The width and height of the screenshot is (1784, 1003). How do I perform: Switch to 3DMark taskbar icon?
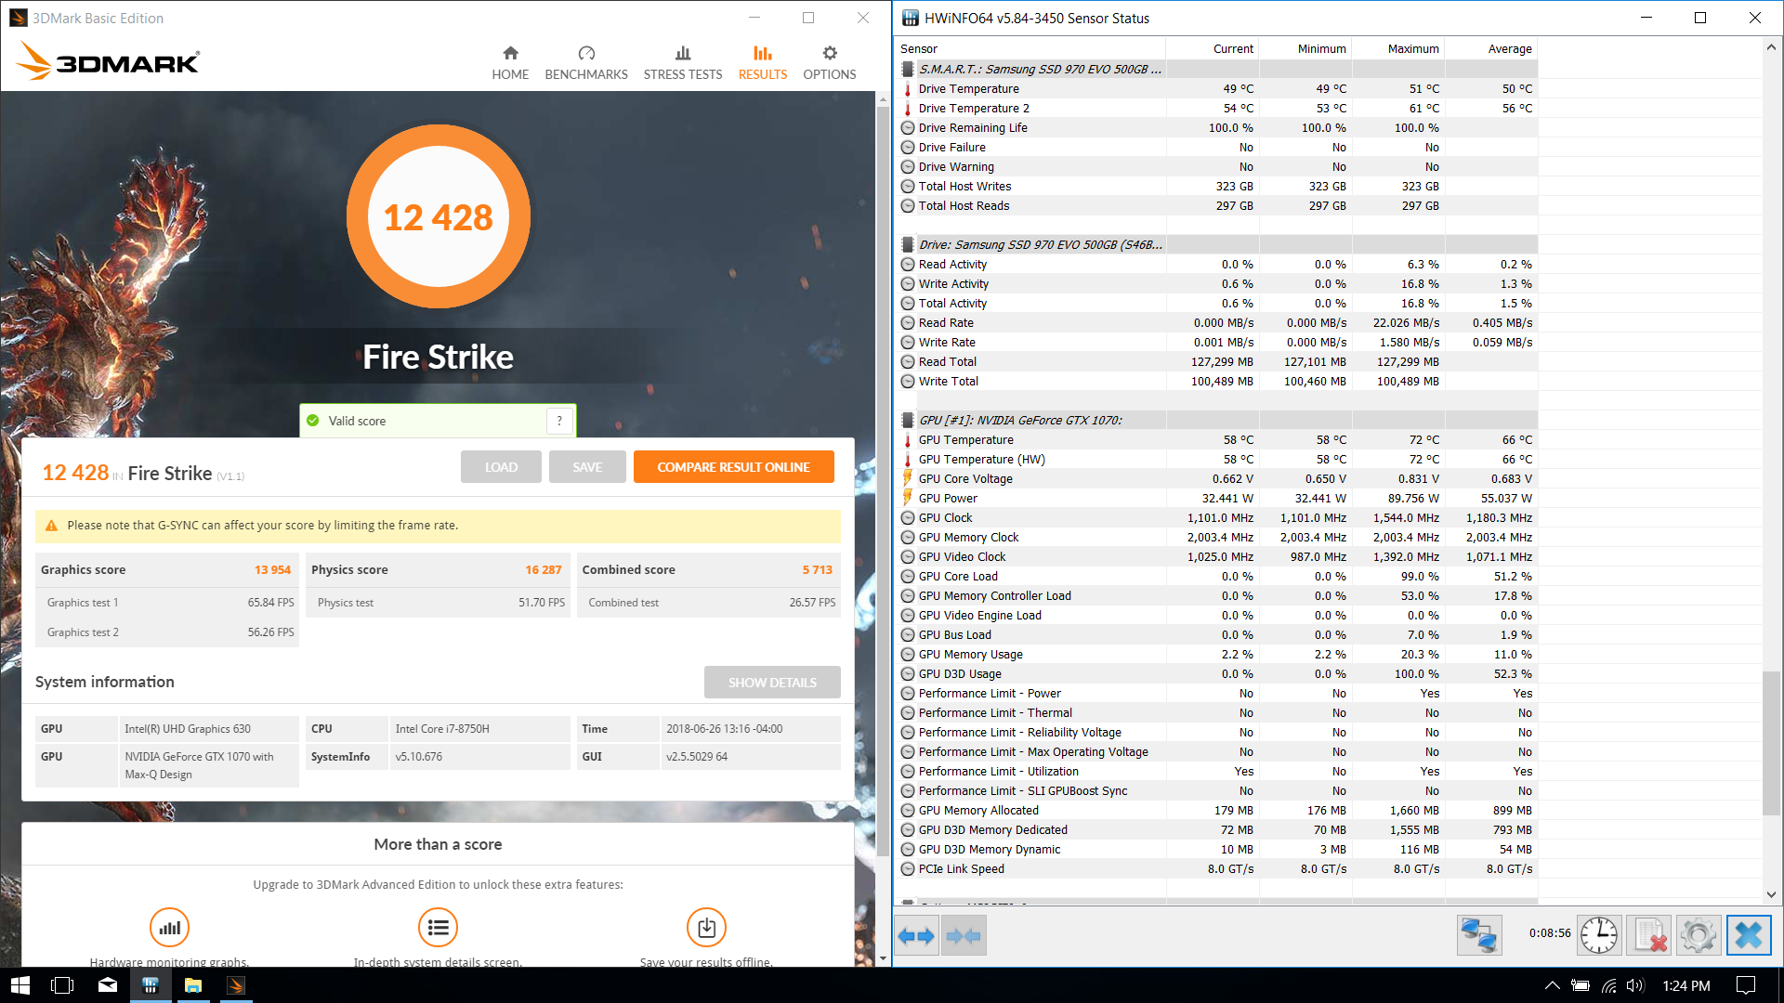pos(236,985)
